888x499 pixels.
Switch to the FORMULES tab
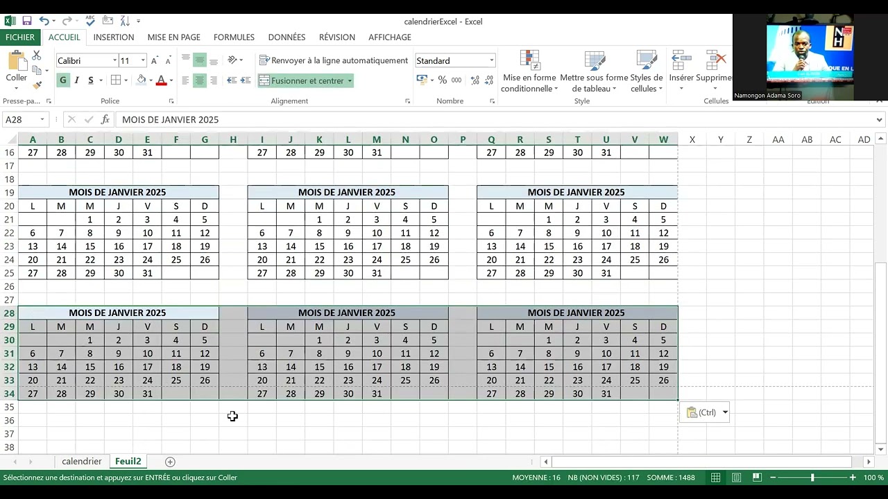point(234,37)
